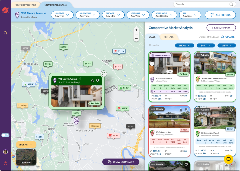Collapse the LEGEND panel
The height and width of the screenshot is (171, 240).
pos(26,145)
